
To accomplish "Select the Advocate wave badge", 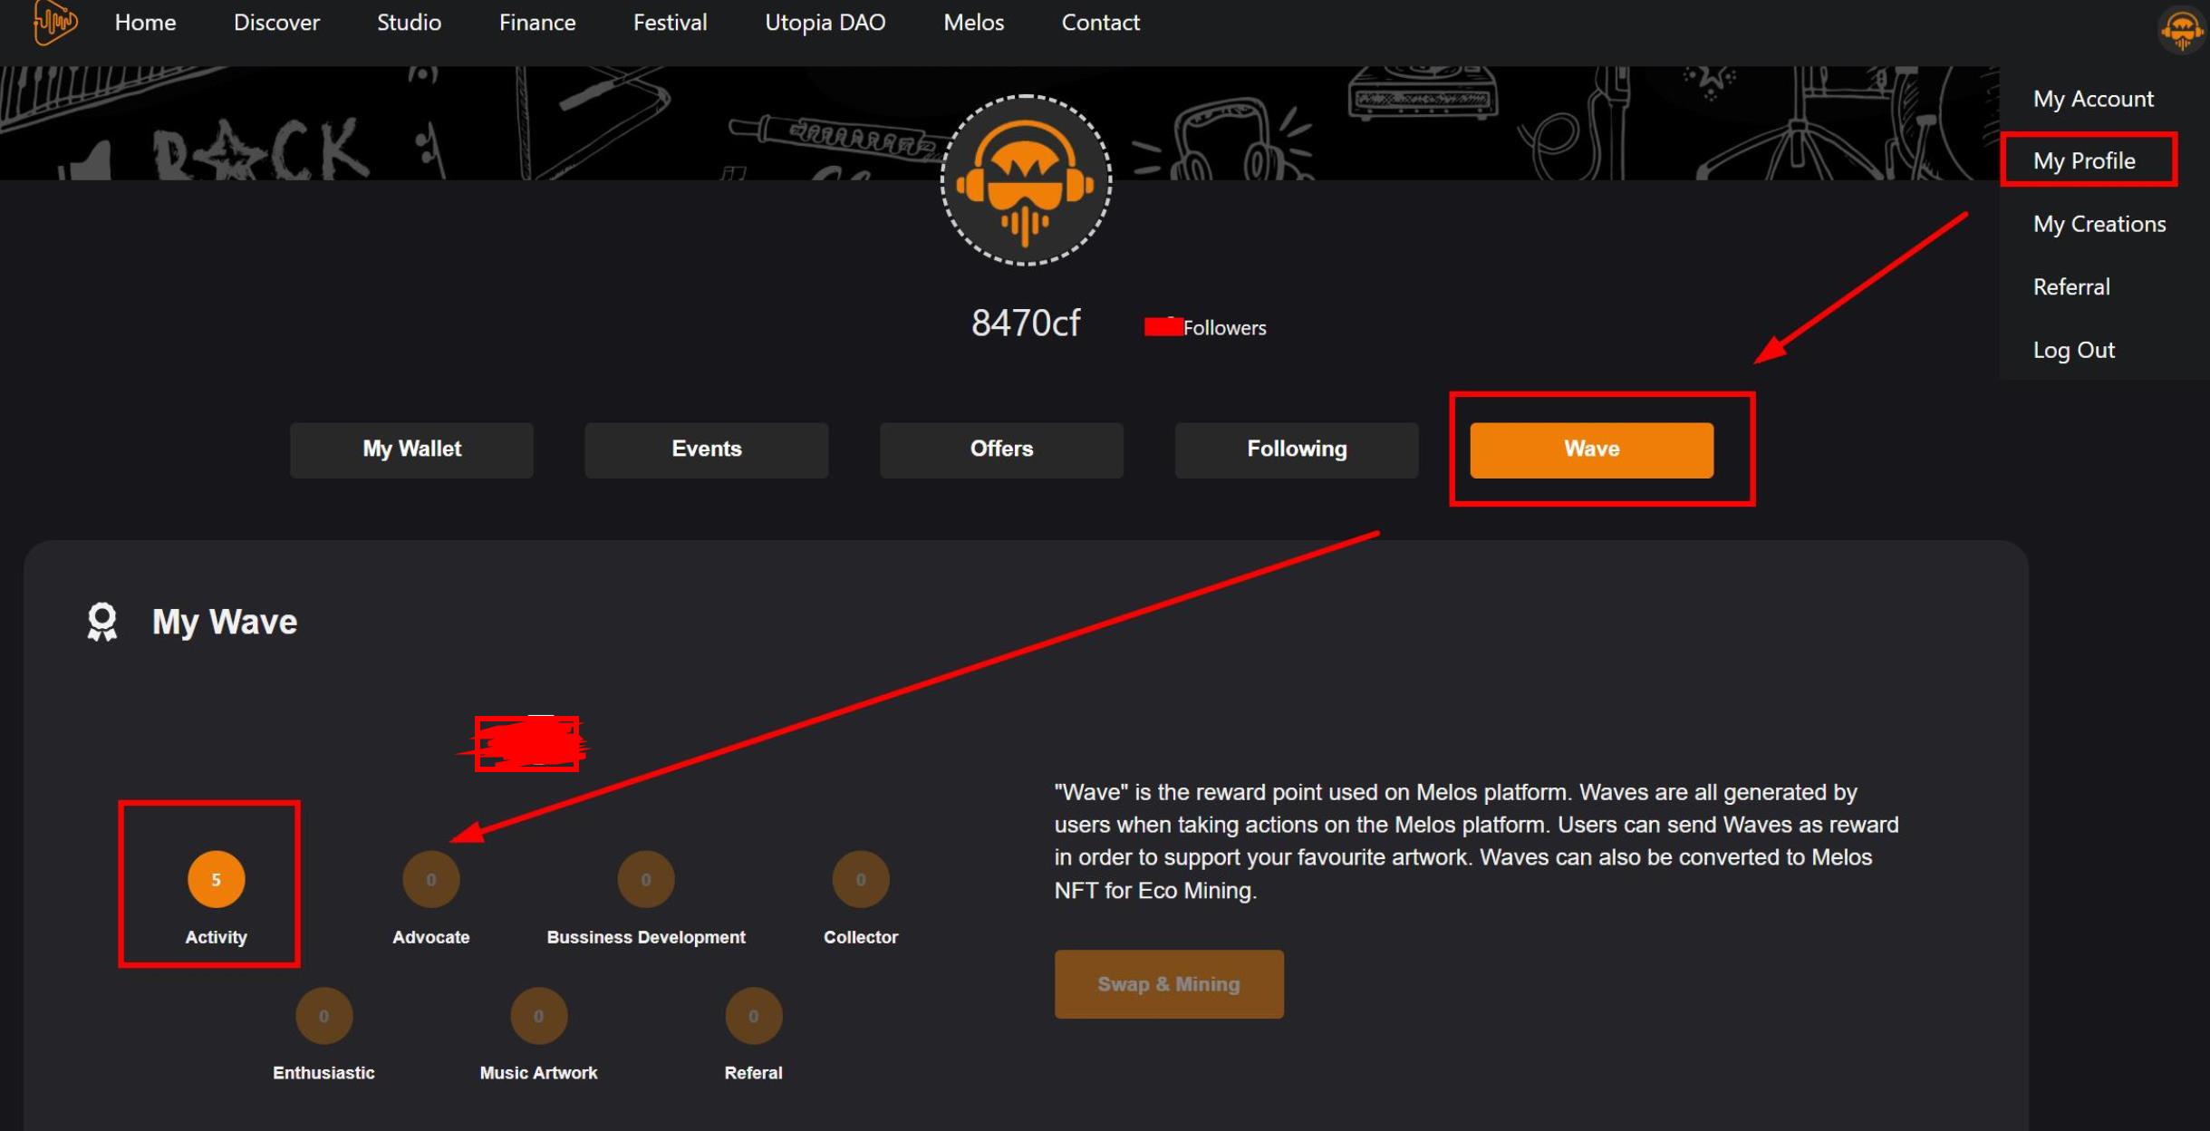I will coord(430,879).
